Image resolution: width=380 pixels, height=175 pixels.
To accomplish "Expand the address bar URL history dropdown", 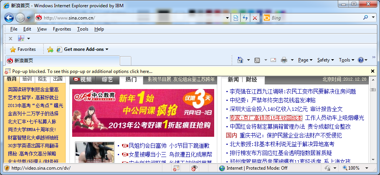I will [227, 18].
